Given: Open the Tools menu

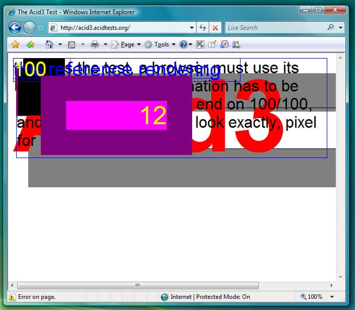Looking at the screenshot, I should tap(160, 44).
